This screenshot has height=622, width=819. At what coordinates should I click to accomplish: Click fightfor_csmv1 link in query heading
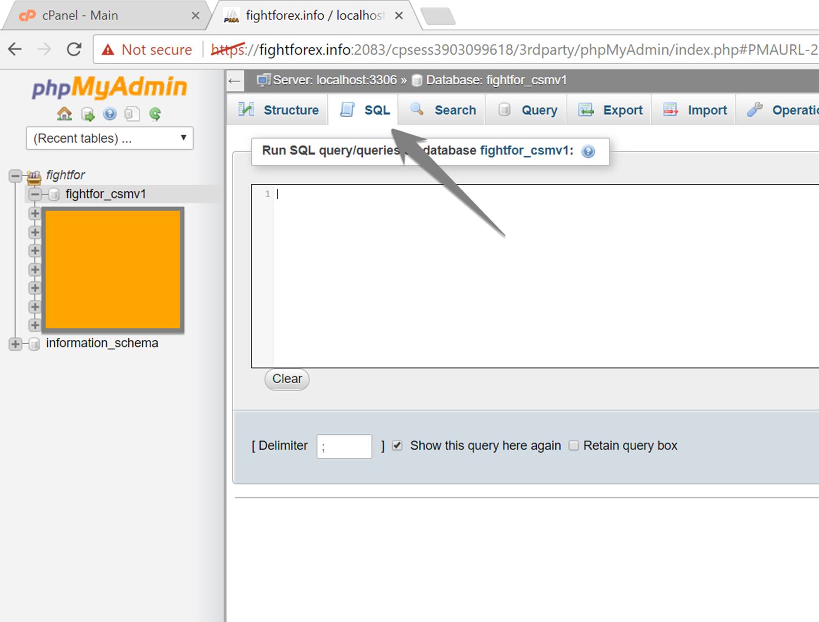(x=524, y=150)
